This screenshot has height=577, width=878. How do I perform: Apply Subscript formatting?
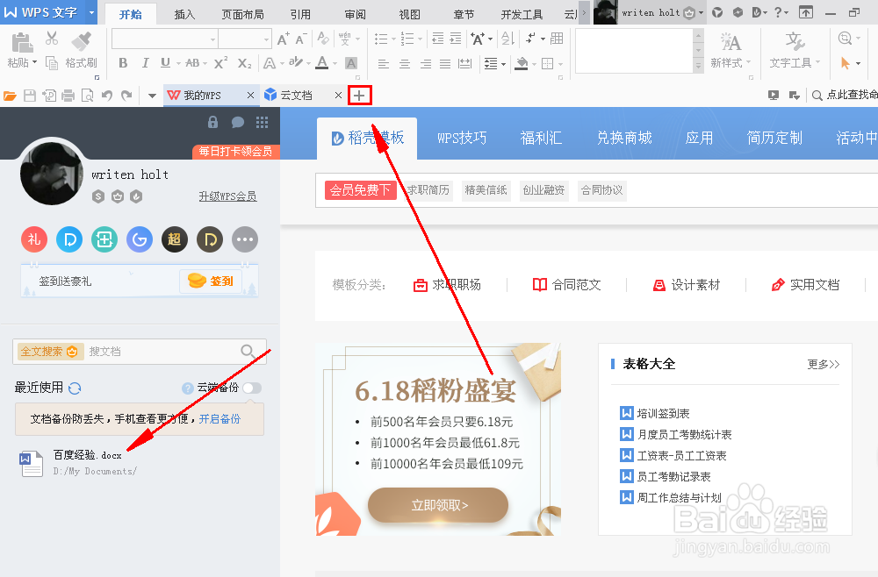tap(244, 64)
